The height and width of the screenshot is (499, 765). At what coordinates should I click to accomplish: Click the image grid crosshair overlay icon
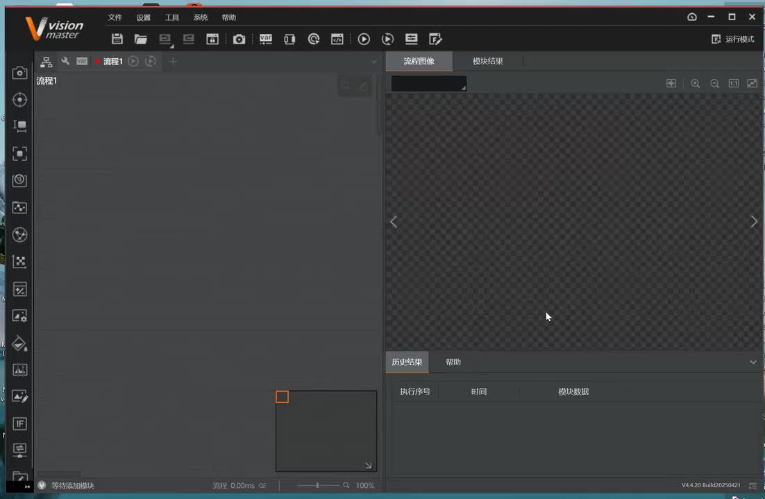(671, 83)
